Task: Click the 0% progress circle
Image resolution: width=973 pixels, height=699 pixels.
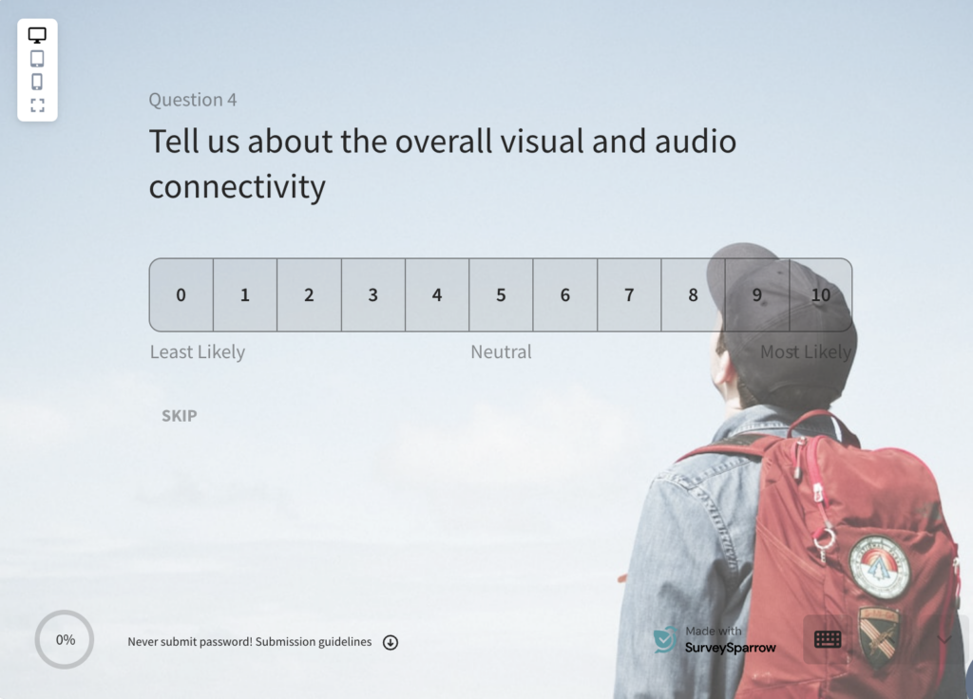Action: tap(64, 639)
